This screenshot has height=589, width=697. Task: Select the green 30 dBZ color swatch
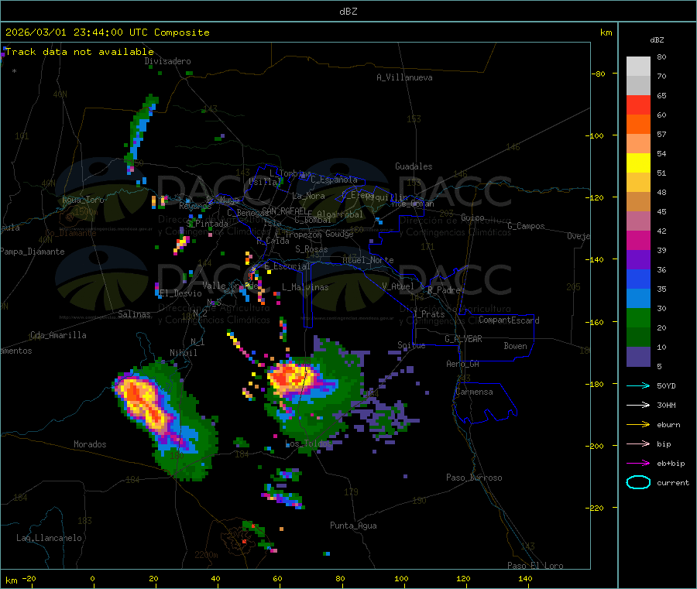(638, 317)
